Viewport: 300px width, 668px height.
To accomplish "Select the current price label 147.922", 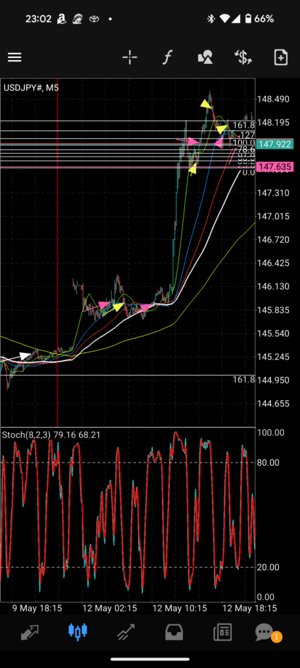I will point(275,144).
